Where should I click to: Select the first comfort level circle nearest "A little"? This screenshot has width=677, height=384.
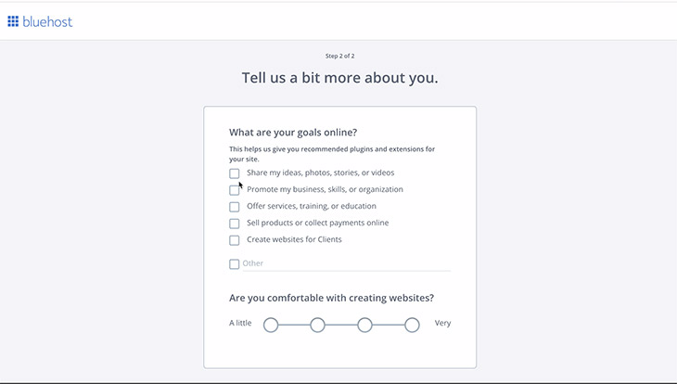point(271,325)
